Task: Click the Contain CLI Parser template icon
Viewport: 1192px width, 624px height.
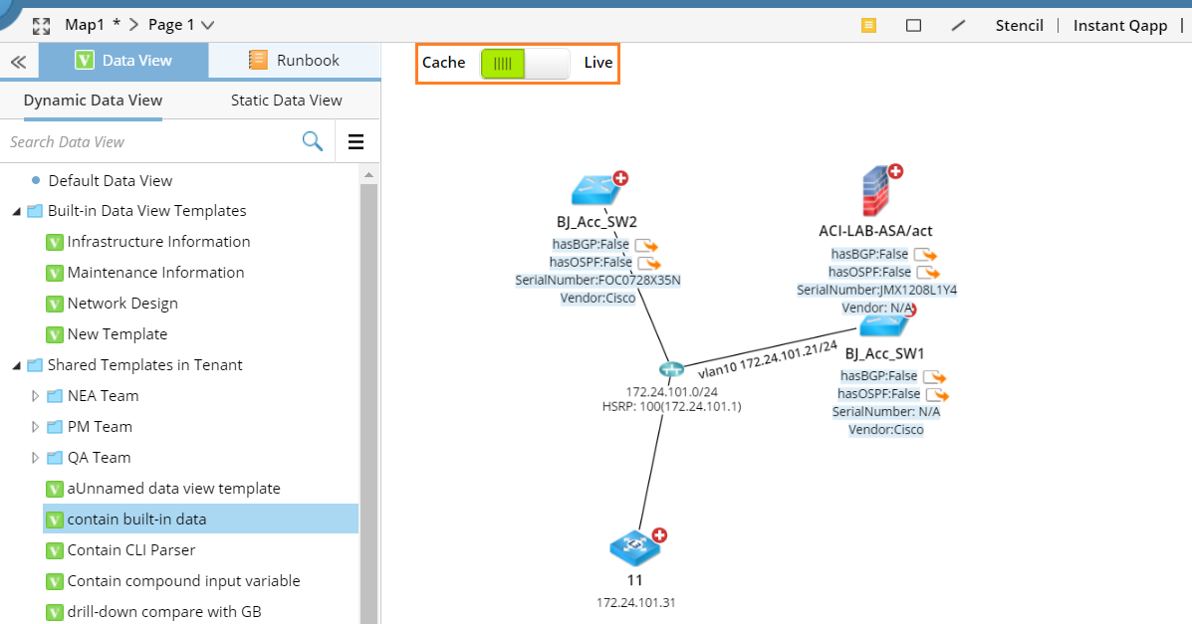Action: coord(54,551)
